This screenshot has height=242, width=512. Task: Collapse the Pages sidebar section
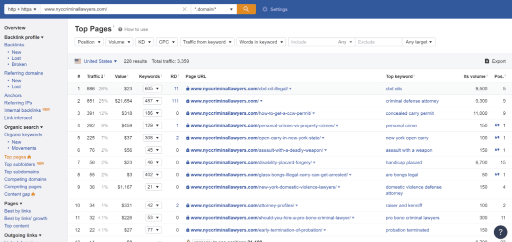tap(13, 203)
